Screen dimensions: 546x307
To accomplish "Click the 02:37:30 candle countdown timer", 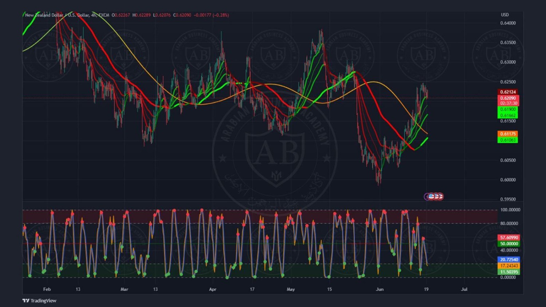I will 508,103.
